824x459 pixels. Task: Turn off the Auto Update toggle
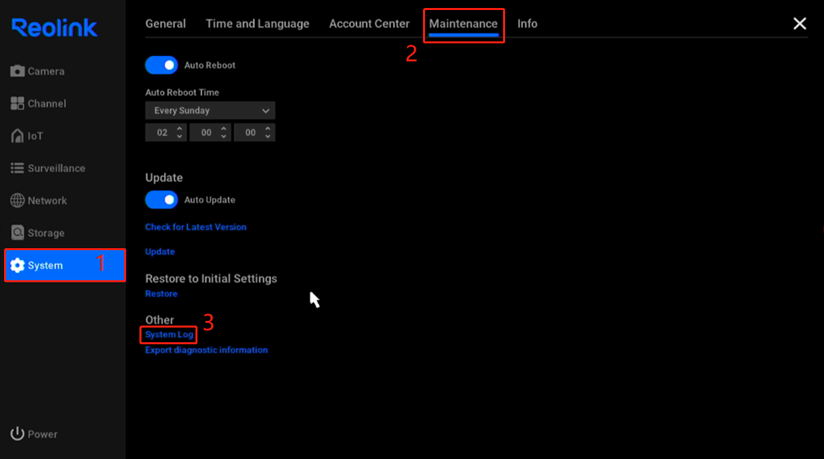coord(161,200)
